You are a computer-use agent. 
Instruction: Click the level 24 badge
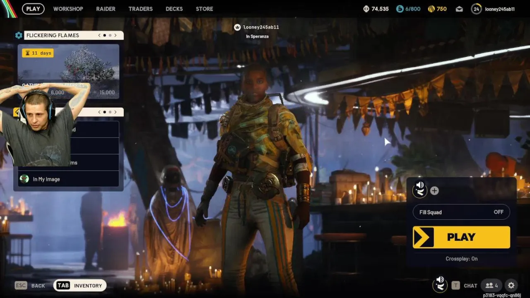[476, 9]
